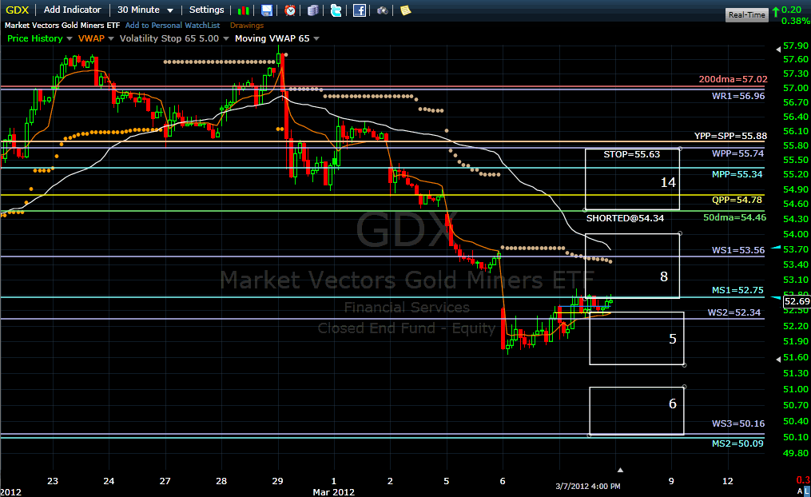Click the QPP=54.78 label
Viewport: 811px width, 497px height.
737,200
